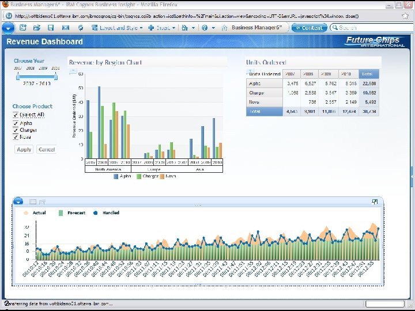Click the list view icon in widget header
This screenshot has width=415, height=311.
click(x=33, y=202)
